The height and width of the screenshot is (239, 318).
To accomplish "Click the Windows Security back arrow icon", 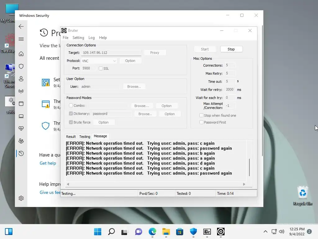I will click(x=21, y=26).
